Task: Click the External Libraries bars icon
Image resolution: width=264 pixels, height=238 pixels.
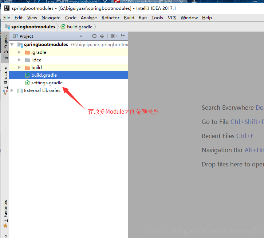Action: 20,90
